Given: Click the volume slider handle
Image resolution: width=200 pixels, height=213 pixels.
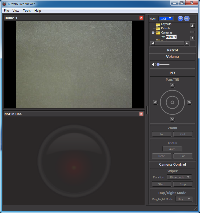Looking at the screenshot, I should [x=158, y=64].
